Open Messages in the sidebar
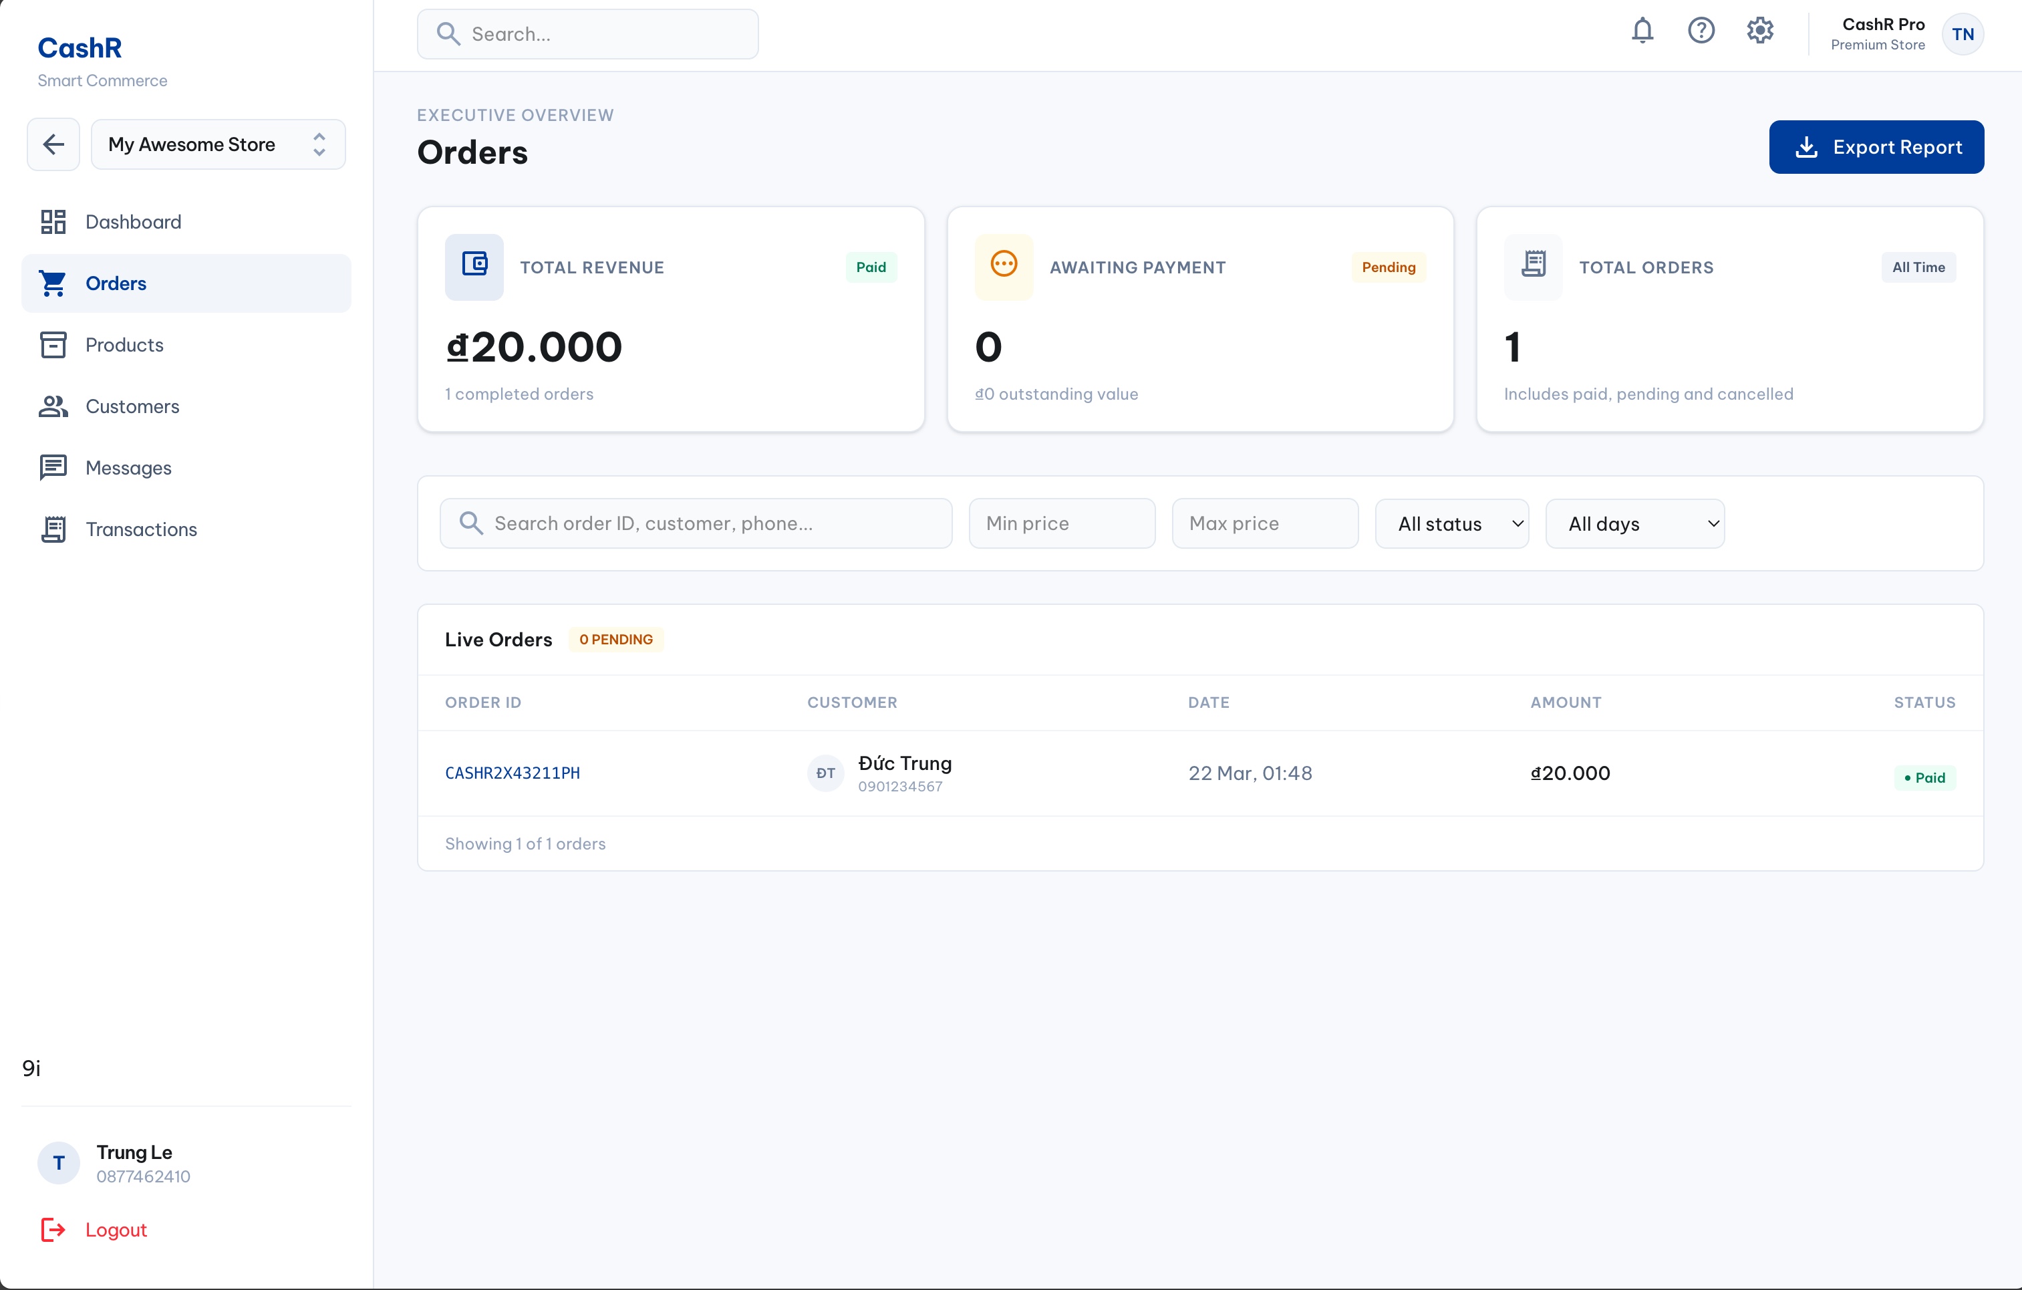 128,468
